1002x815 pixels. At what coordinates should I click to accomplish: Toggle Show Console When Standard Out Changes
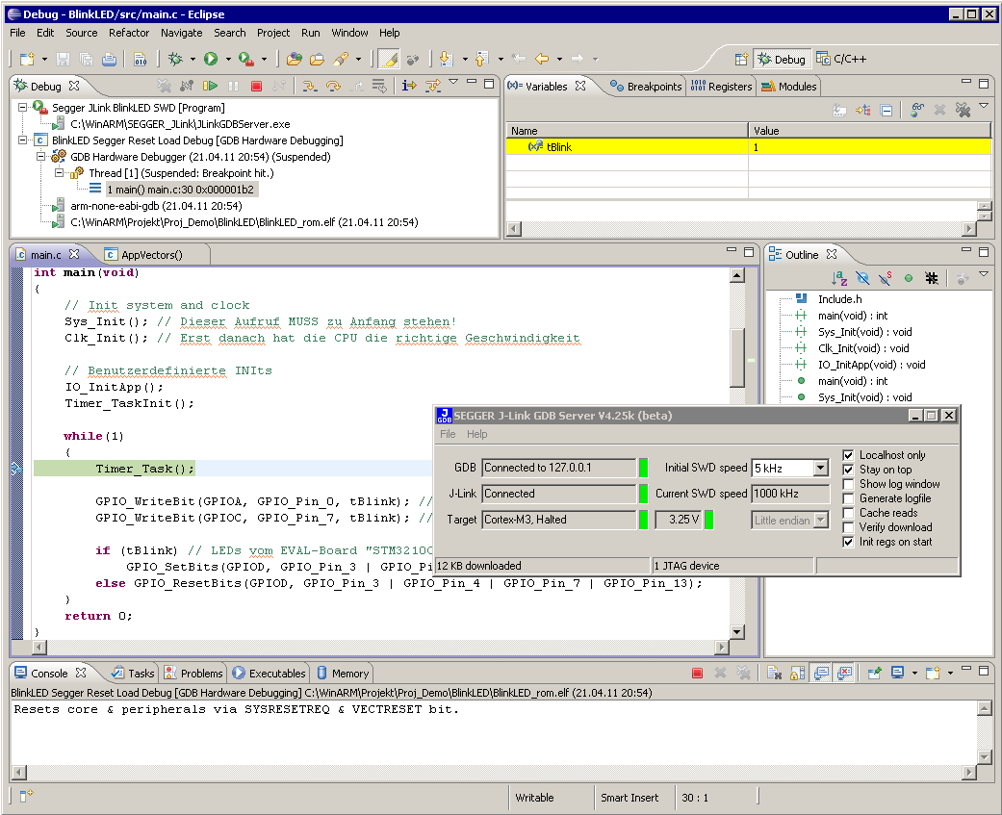tap(821, 673)
